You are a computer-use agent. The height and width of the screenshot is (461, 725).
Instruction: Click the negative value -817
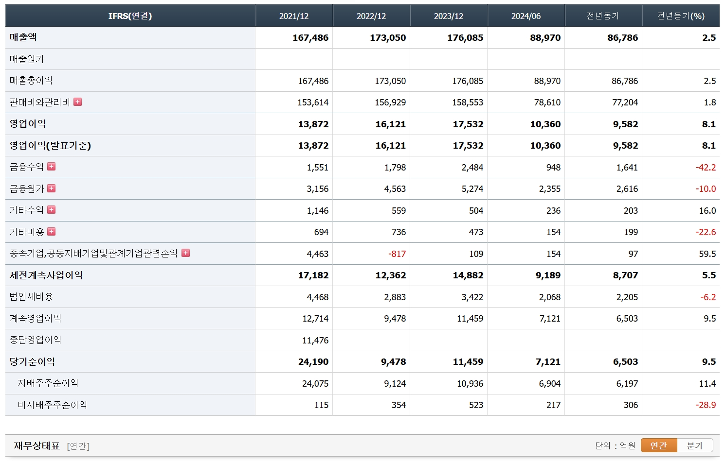397,254
